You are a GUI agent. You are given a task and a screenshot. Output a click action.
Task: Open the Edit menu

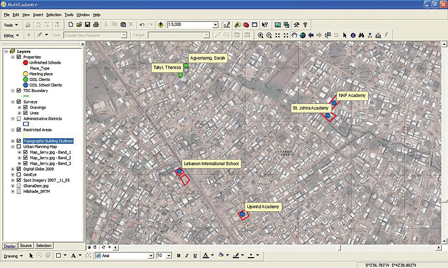(16, 15)
